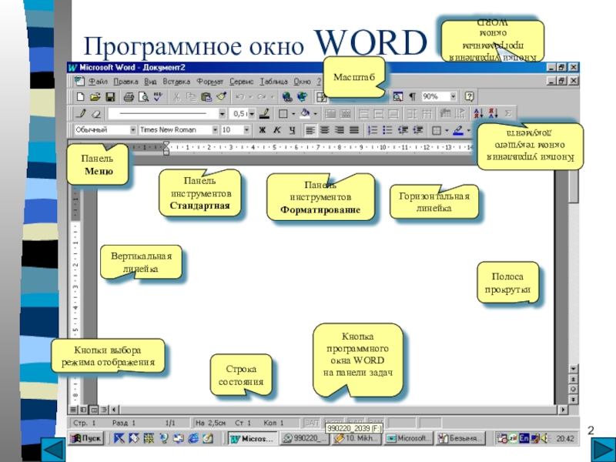Switch to the 10. Mikh... taskbar button
This screenshot has height=462, width=616.
point(357,438)
